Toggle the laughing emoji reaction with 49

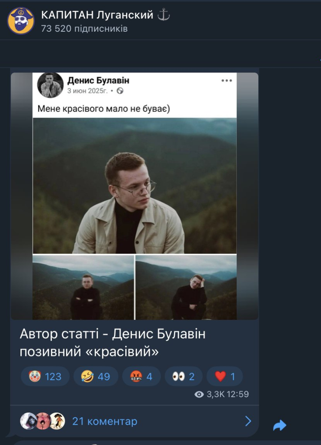(x=96, y=376)
